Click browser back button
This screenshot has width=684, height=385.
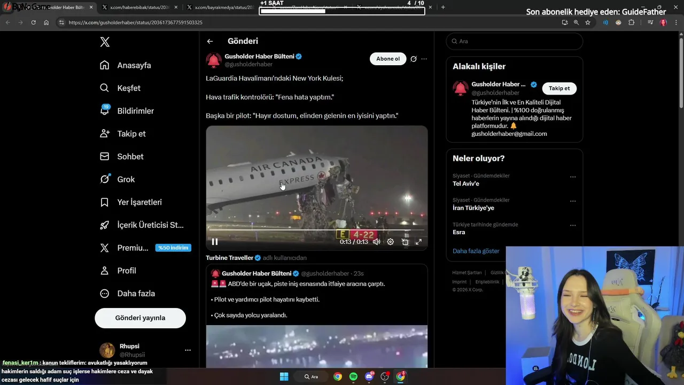point(7,22)
